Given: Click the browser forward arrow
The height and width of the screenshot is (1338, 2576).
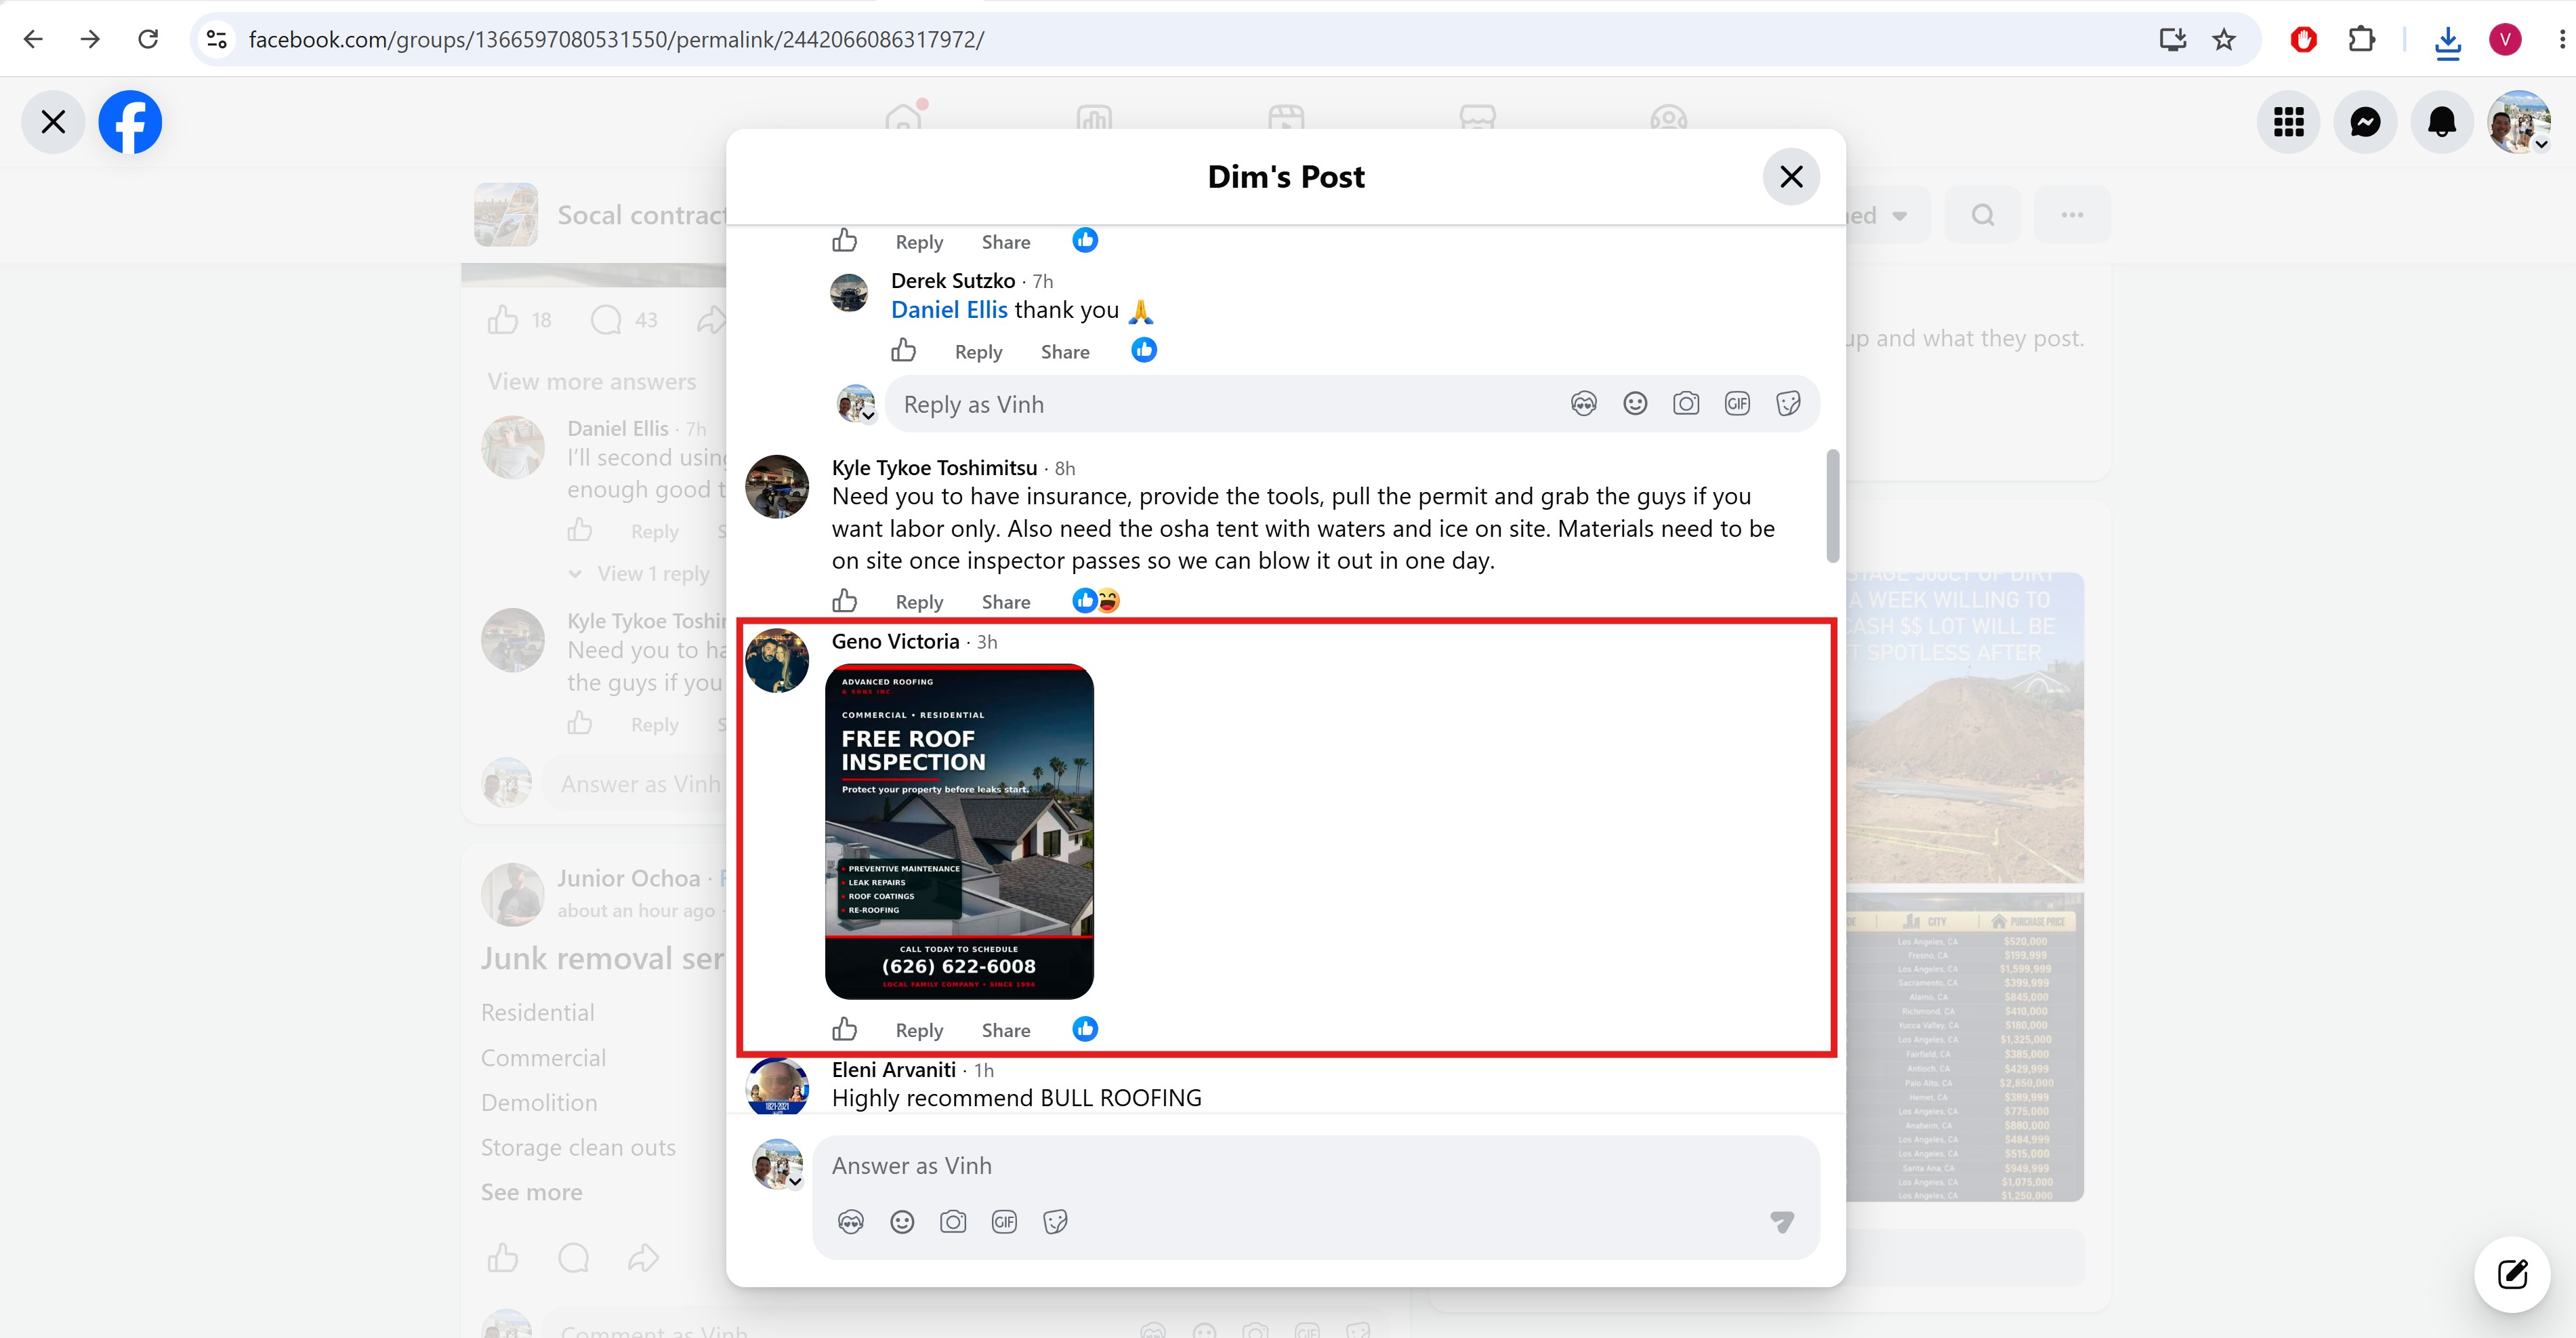Looking at the screenshot, I should [90, 39].
